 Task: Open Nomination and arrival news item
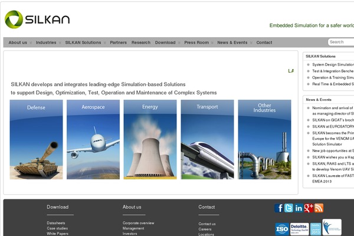pos(333,111)
